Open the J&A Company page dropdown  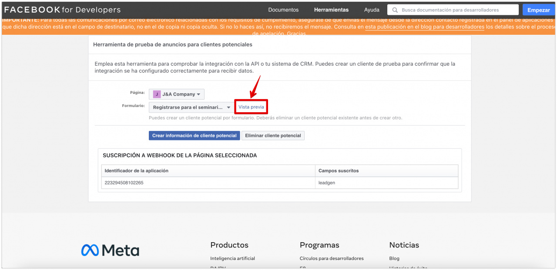pyautogui.click(x=177, y=94)
